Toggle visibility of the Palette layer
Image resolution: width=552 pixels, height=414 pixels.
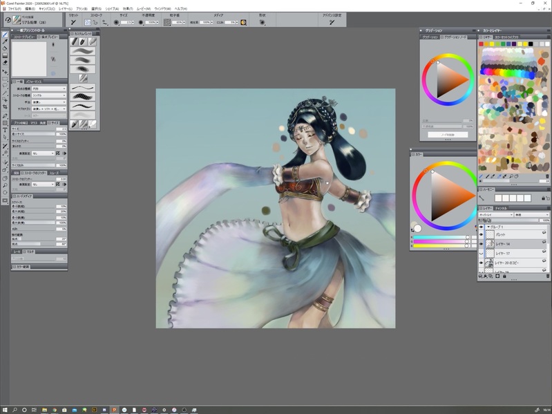click(482, 234)
